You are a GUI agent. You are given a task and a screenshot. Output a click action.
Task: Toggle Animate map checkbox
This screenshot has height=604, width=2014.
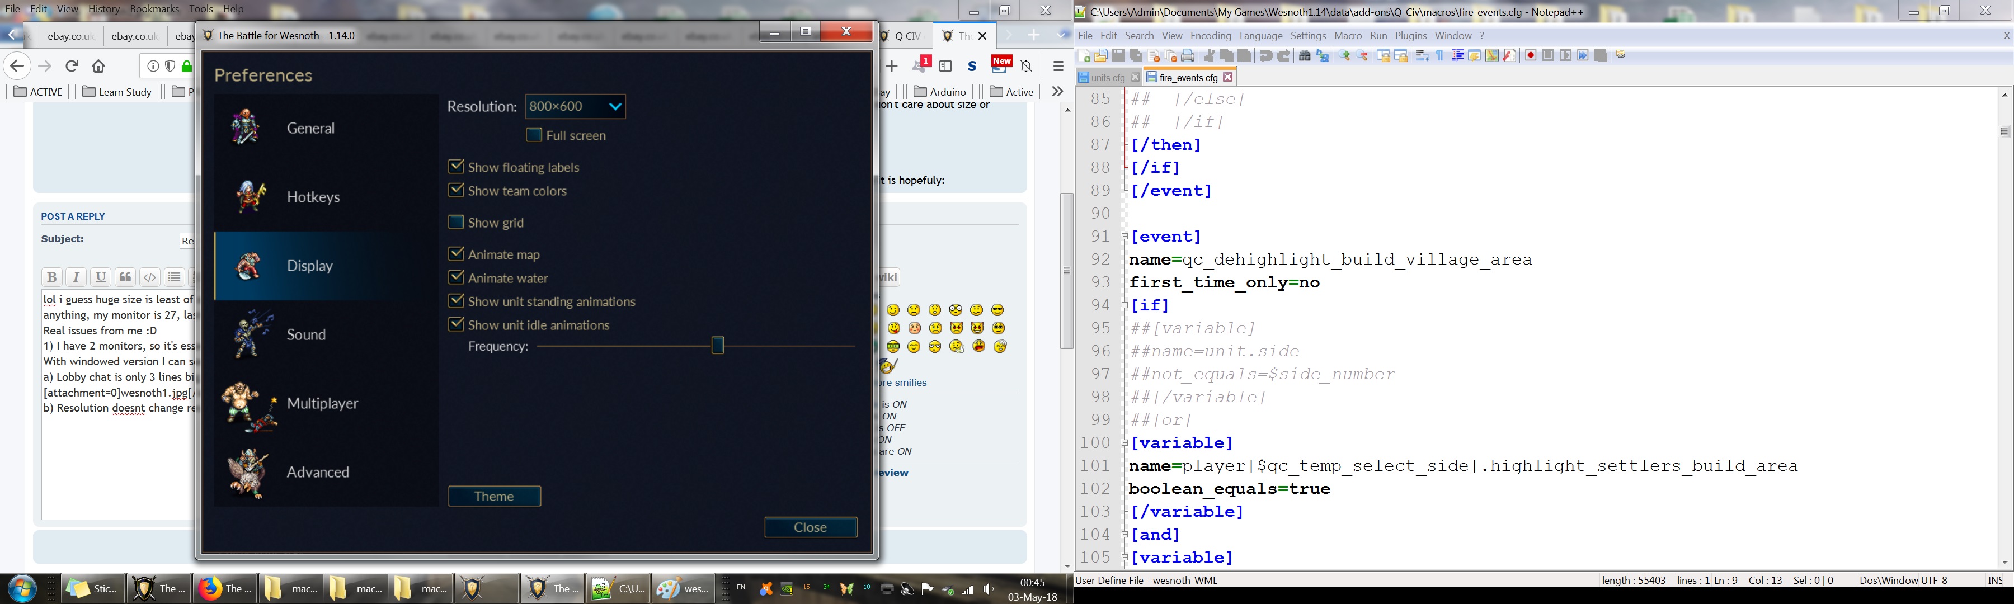pos(456,254)
